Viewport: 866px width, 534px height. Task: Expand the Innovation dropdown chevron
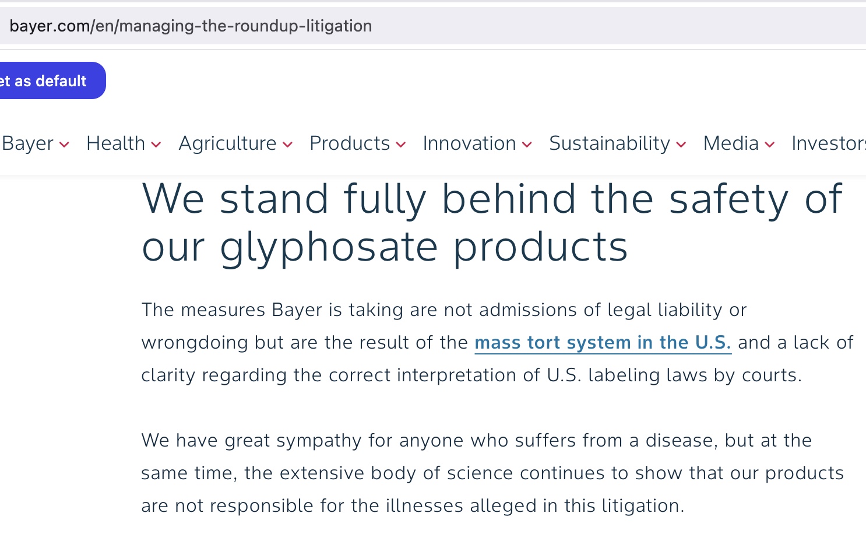[x=527, y=145]
